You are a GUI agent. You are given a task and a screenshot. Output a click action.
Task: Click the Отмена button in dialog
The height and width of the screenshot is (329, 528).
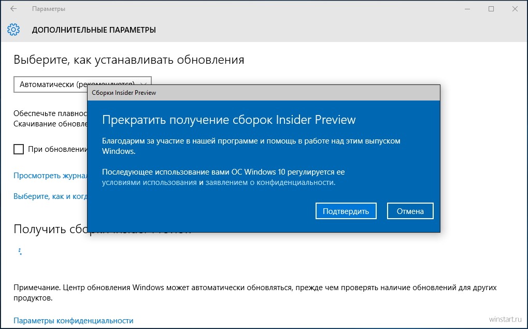(x=410, y=211)
